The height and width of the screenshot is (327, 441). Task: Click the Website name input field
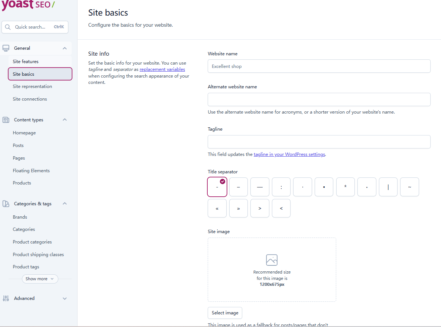[319, 66]
